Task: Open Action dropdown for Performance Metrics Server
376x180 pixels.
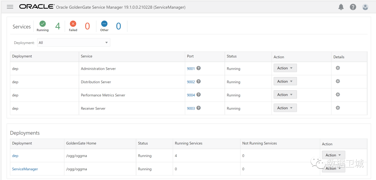Action: pos(285,95)
